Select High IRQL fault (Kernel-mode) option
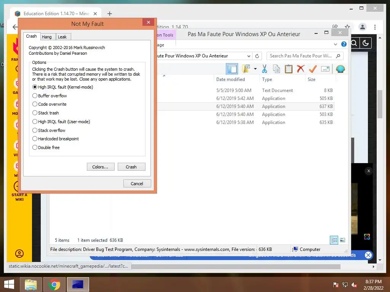390x292 pixels. tap(63, 87)
